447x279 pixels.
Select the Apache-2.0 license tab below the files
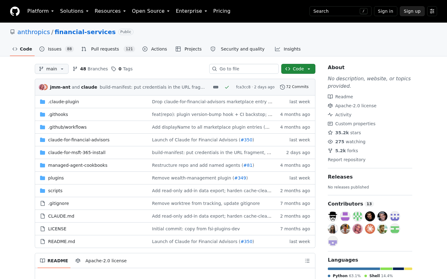[x=101, y=261]
